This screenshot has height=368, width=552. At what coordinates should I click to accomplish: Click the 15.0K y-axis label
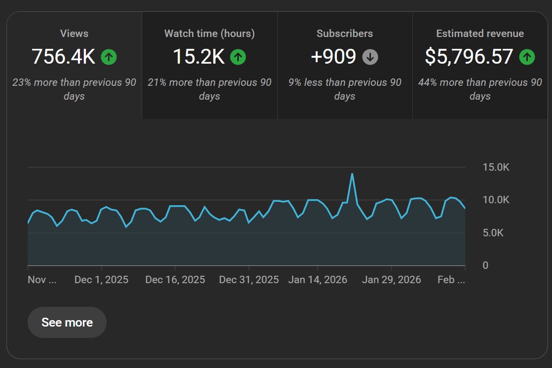[x=495, y=167]
